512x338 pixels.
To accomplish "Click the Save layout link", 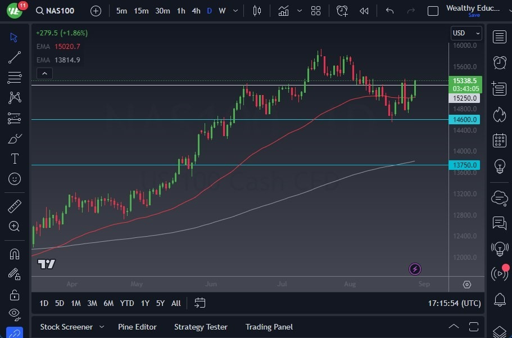I will 474,15.
